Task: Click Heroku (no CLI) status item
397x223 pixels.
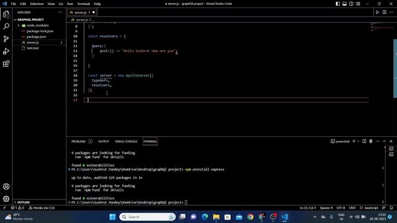Action: click(42, 208)
